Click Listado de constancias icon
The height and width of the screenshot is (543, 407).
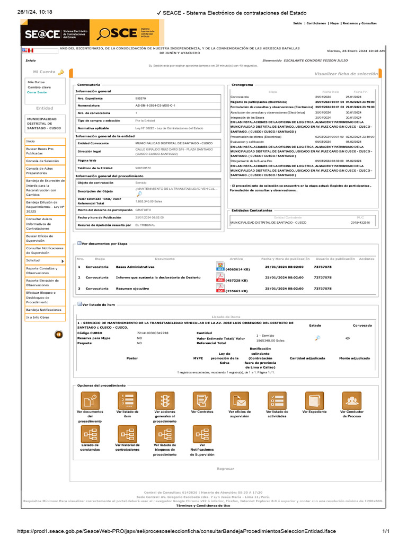click(90, 434)
